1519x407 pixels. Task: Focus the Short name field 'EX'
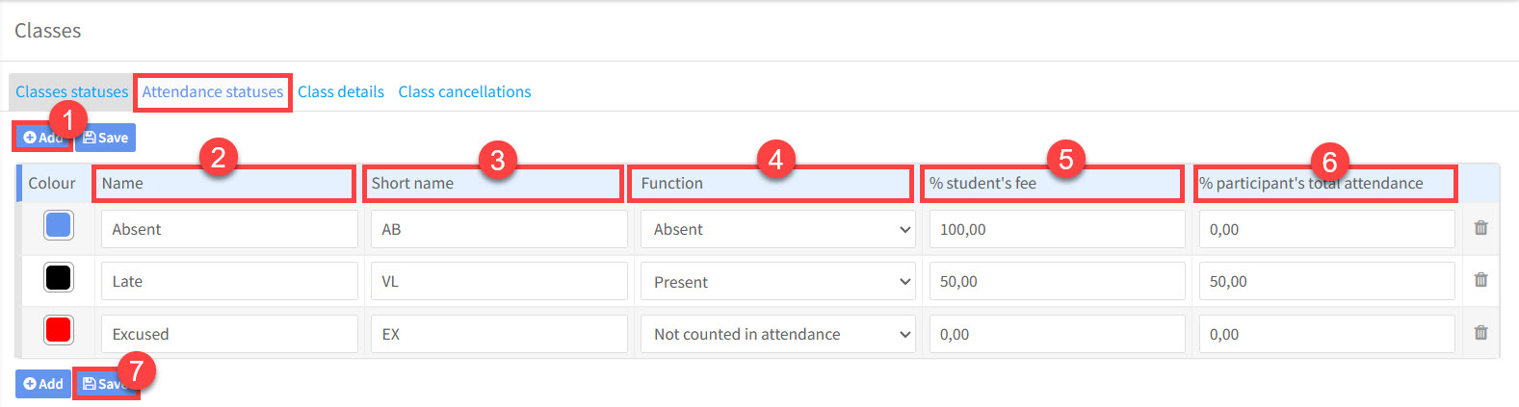point(499,335)
